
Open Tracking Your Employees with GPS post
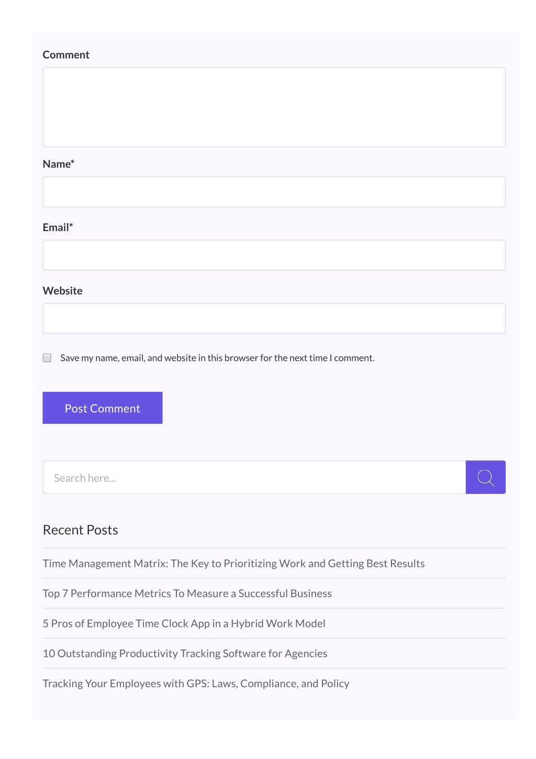click(196, 684)
